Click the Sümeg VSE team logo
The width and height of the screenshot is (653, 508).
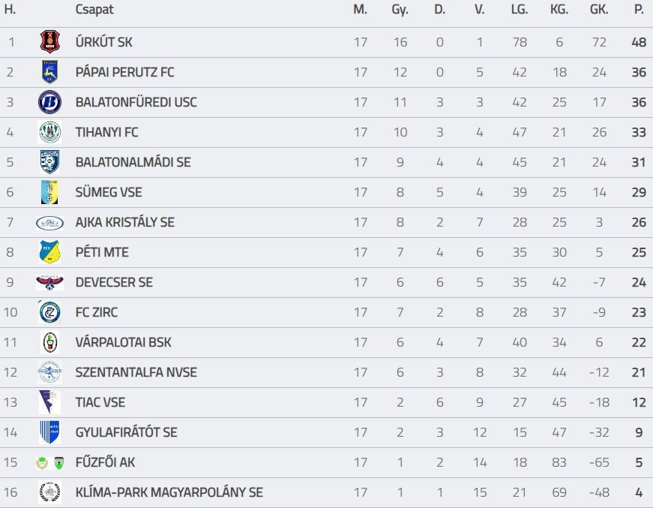click(x=49, y=192)
